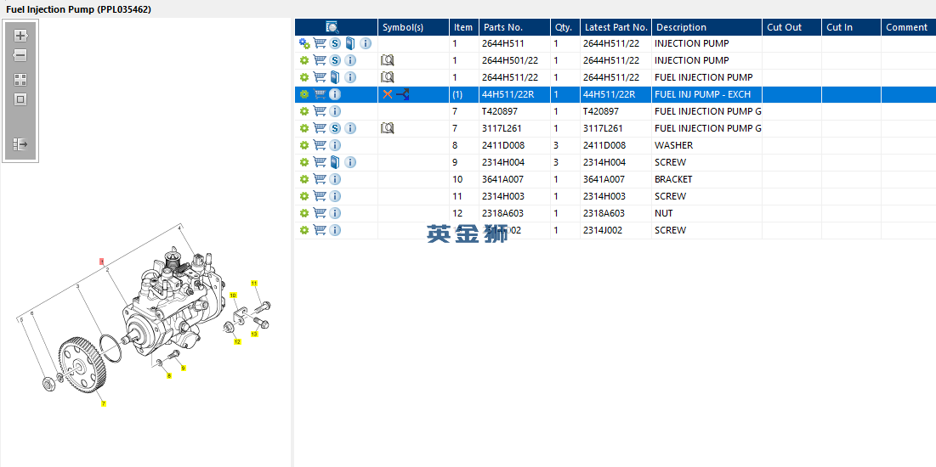Show info for screw 2314H004

click(x=350, y=162)
